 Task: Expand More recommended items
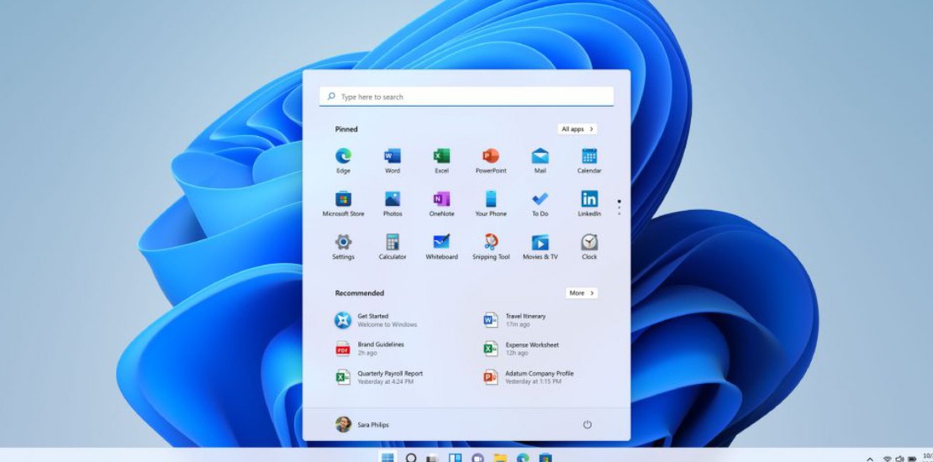click(581, 293)
